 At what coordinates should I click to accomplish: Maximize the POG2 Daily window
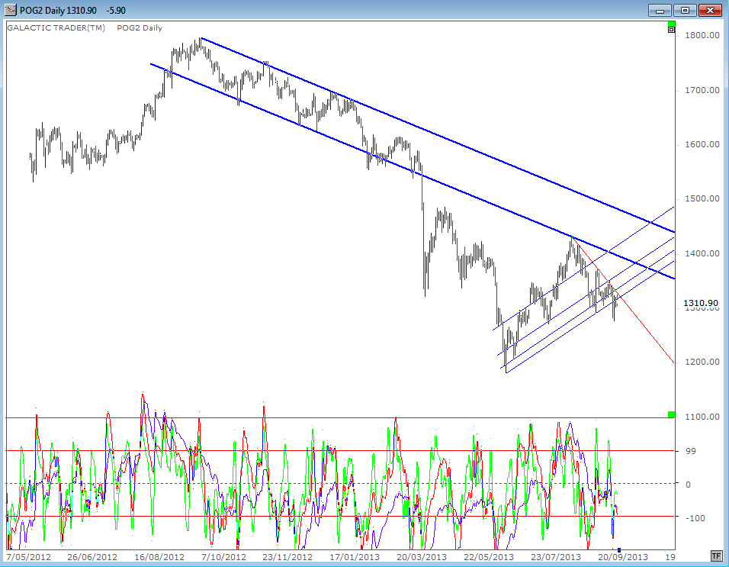(x=684, y=10)
